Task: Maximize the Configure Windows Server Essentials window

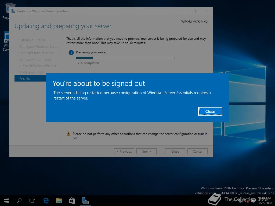Action: pos(194,11)
